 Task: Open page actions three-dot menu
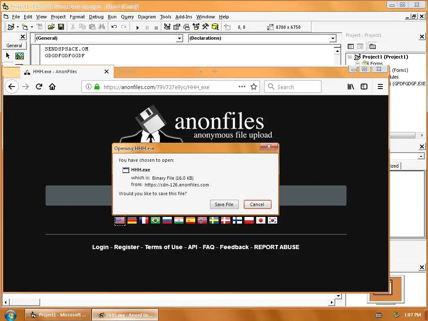tap(242, 87)
